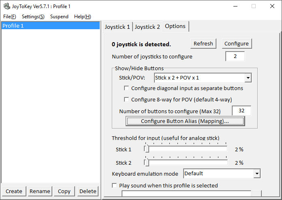Close the JoyToKey window
This screenshot has width=282, height=200.
pyautogui.click(x=272, y=6)
